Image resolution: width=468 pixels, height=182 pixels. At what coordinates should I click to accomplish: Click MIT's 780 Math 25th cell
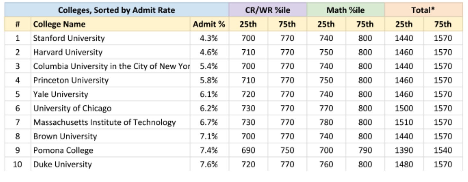click(326, 122)
